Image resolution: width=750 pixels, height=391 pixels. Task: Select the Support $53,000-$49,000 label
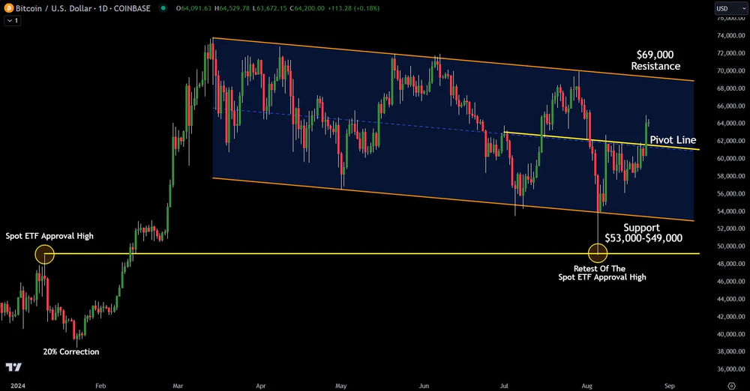(642, 232)
